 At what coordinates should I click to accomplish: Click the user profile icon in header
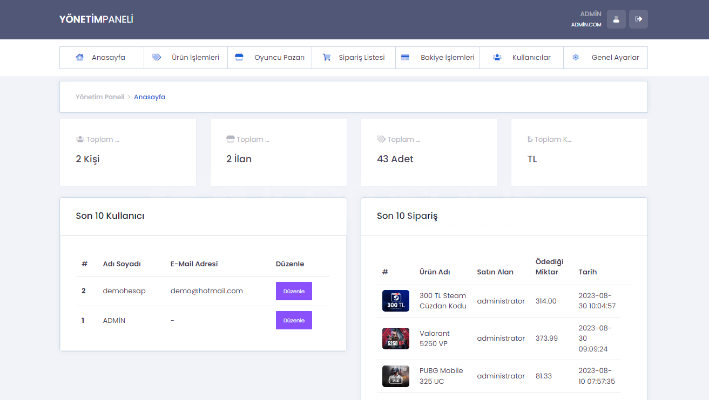pyautogui.click(x=616, y=19)
